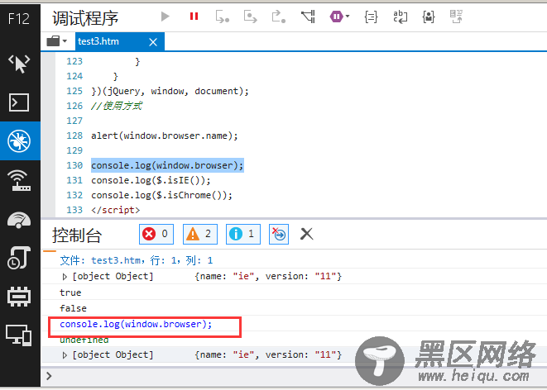Click line number 133
Screen dimensions: 547x390
pyautogui.click(x=74, y=210)
